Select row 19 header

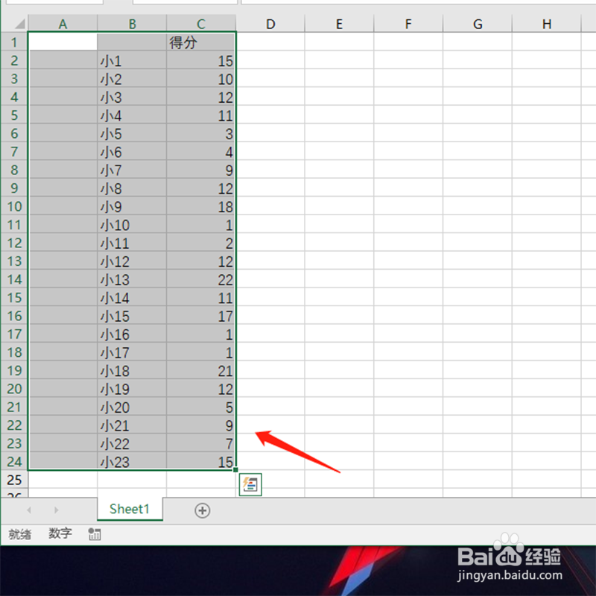(14, 370)
